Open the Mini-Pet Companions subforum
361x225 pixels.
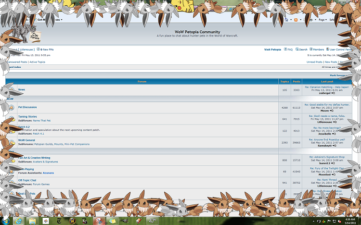click(77, 144)
